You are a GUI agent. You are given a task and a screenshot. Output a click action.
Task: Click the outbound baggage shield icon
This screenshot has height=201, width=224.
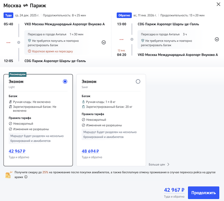(x=29, y=40)
